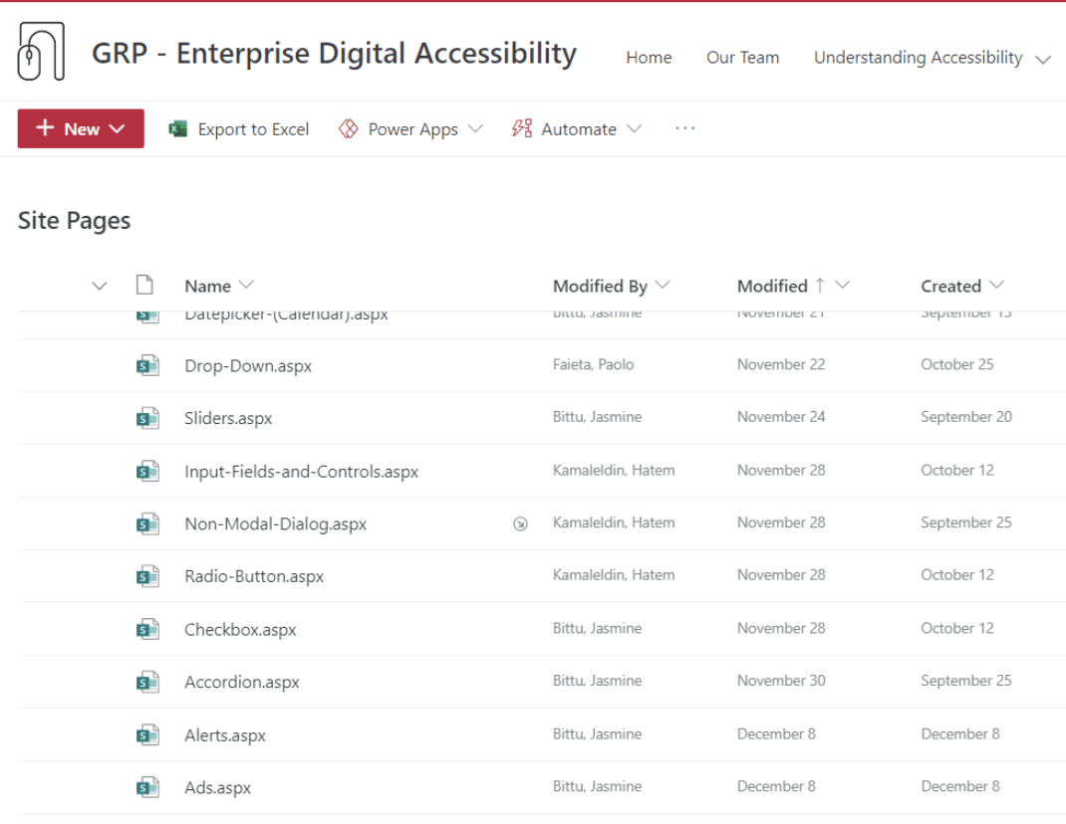Open the toolbar more options ellipsis

pyautogui.click(x=684, y=128)
